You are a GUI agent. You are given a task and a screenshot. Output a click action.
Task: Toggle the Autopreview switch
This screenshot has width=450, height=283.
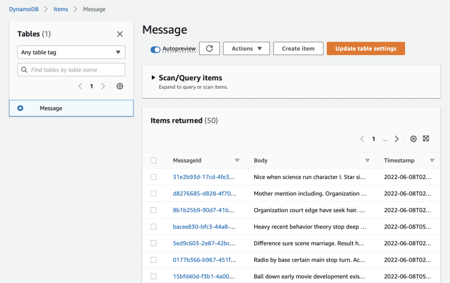pos(155,49)
